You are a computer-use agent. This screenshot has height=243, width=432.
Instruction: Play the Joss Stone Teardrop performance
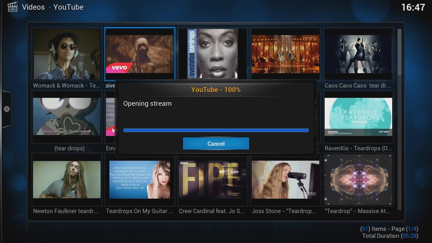(285, 180)
